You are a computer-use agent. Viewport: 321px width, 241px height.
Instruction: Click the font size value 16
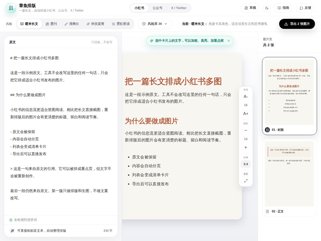click(x=246, y=105)
